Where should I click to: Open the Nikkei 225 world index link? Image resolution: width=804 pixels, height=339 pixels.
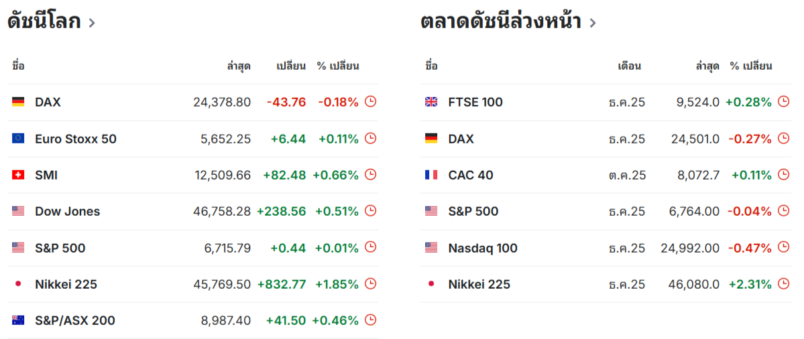click(66, 284)
